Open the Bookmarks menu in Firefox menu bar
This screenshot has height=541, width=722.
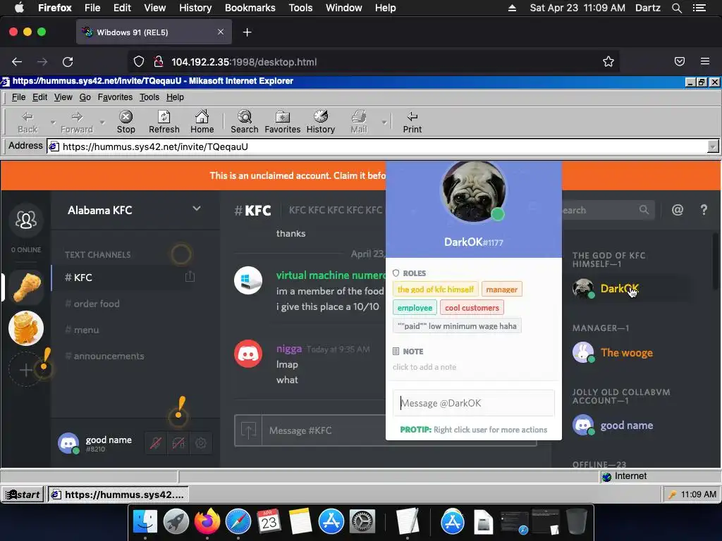[250, 8]
